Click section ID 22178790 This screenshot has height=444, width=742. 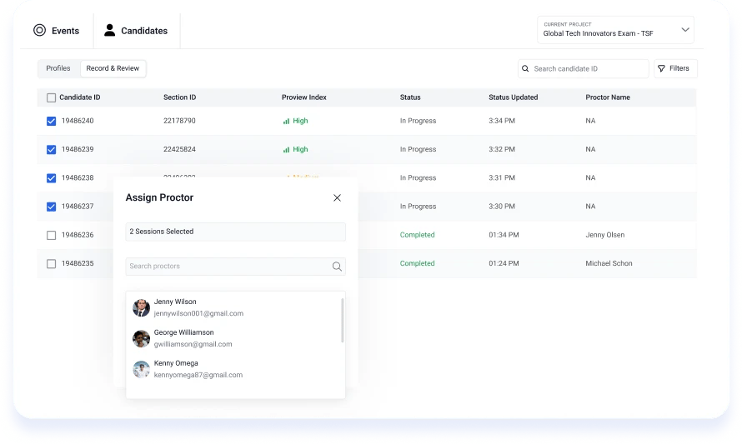click(179, 121)
